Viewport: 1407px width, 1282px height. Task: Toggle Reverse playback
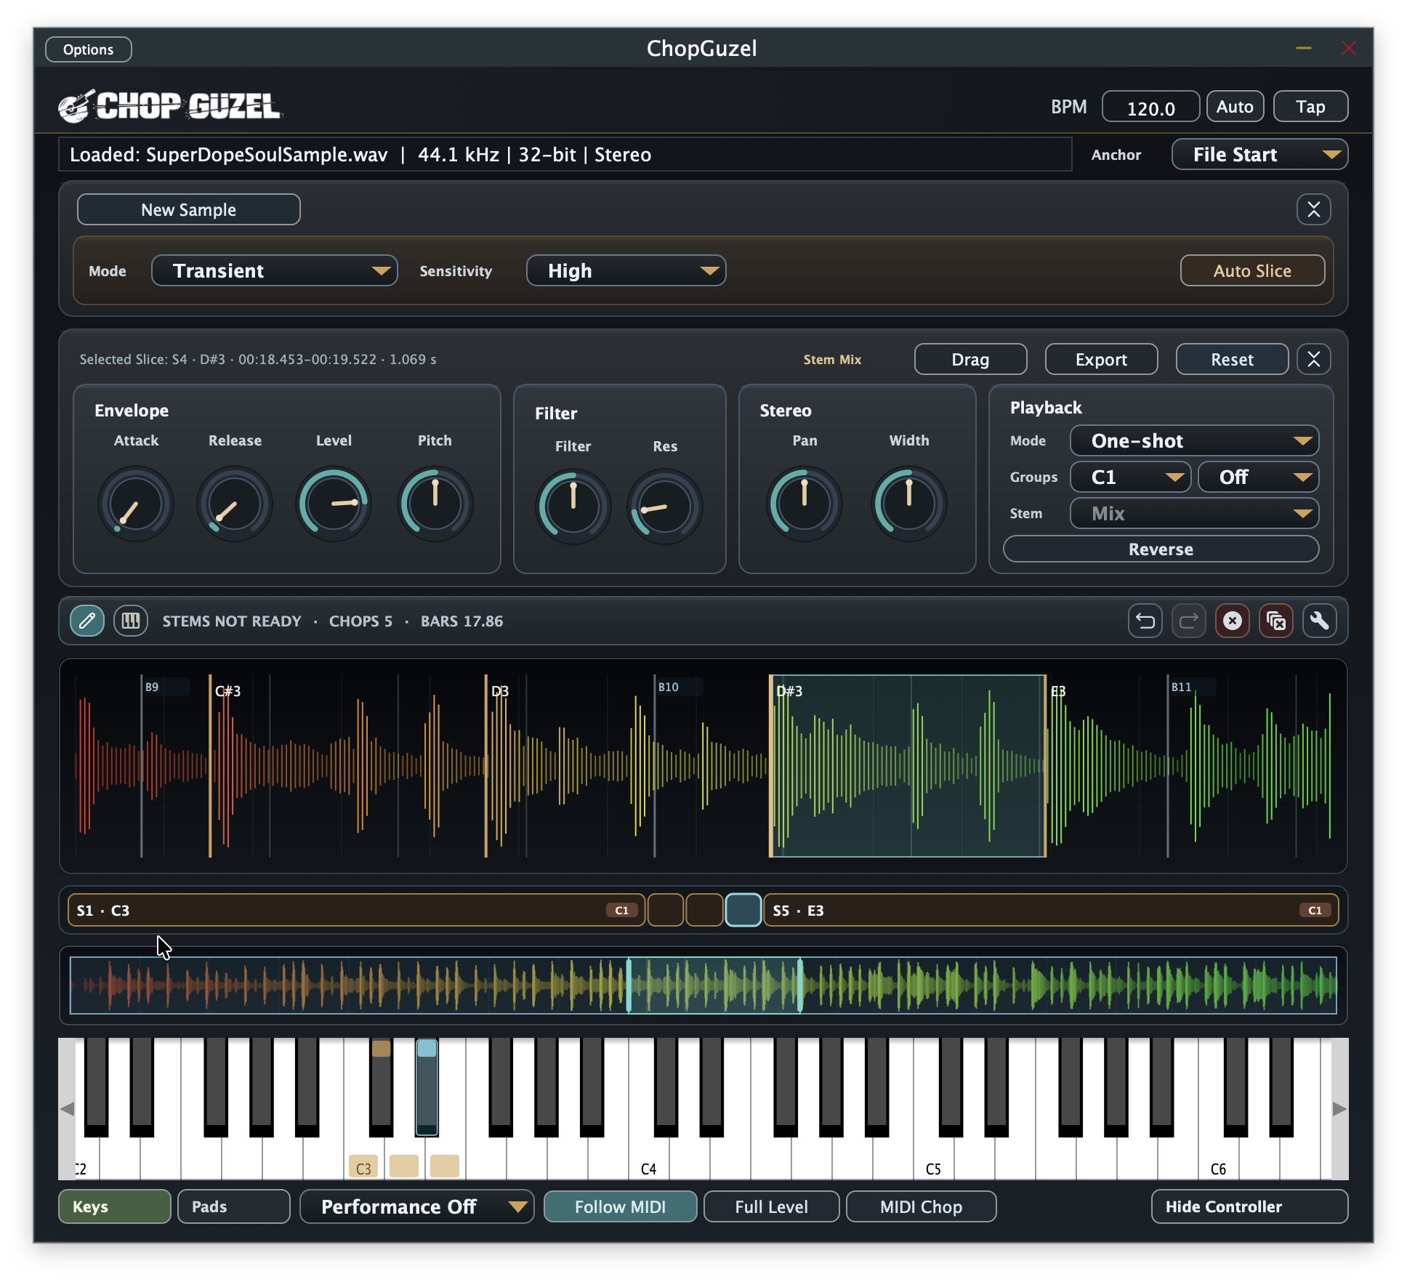tap(1161, 549)
